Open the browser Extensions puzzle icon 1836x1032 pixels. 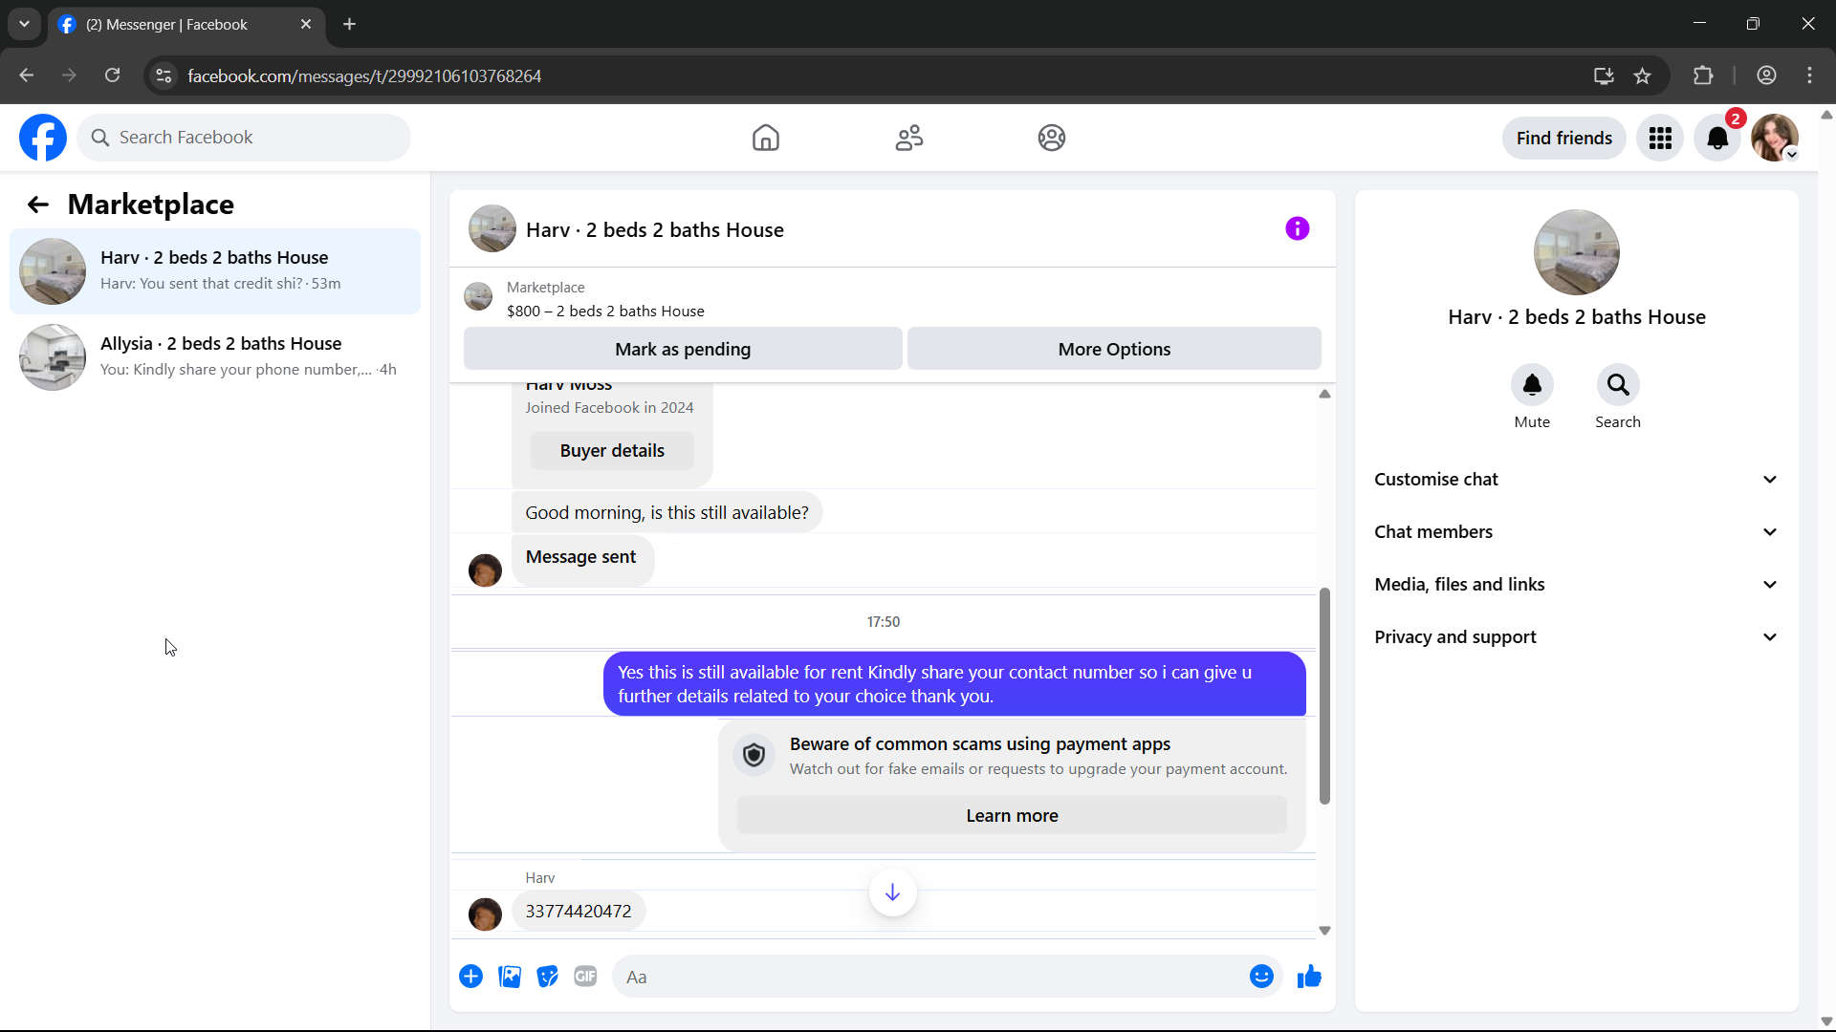click(1703, 76)
